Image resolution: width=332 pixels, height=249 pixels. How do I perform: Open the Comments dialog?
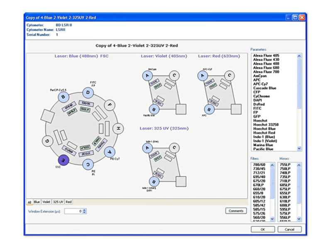[236, 211]
